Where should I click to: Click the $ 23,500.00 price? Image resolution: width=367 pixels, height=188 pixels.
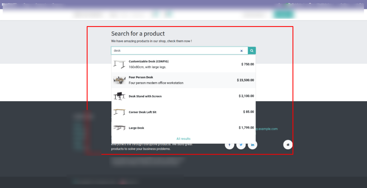coord(245,80)
